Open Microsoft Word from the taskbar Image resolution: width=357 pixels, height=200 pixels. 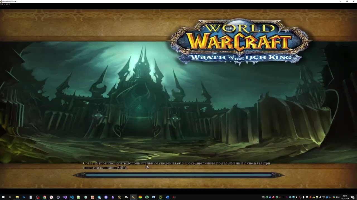(167, 197)
